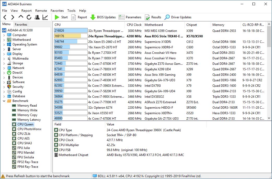
Task: Click the Report document icon
Action: [x=74, y=17]
